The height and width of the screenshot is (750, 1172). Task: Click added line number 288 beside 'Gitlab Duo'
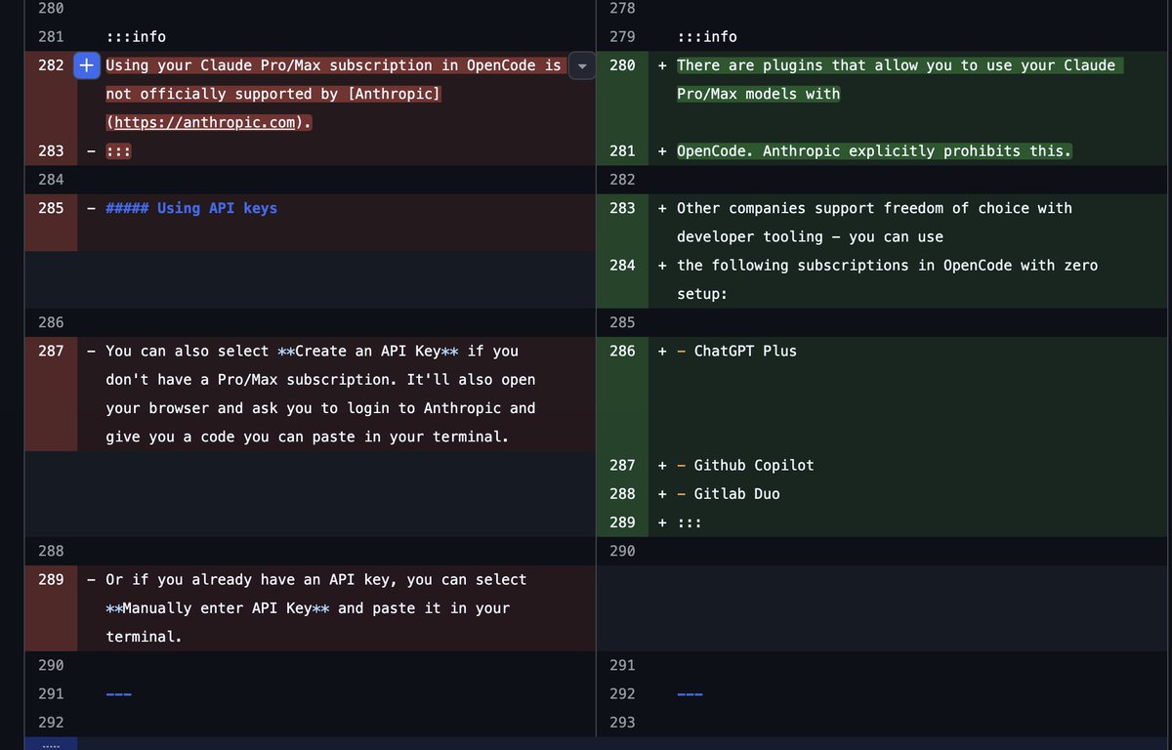click(622, 494)
